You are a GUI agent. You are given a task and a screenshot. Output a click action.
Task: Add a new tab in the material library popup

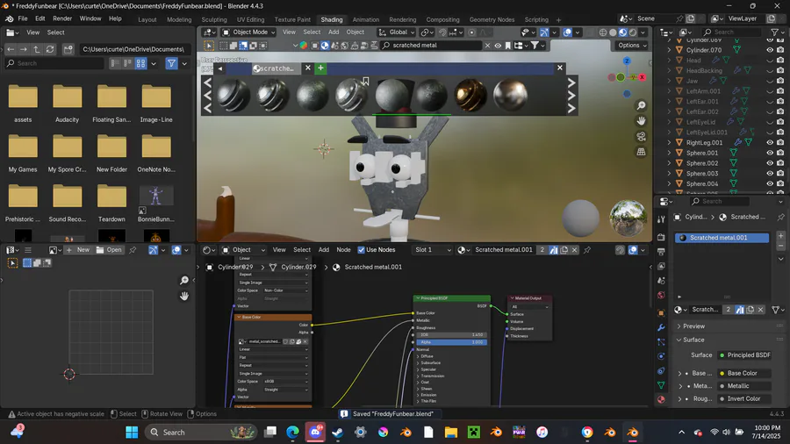tap(320, 68)
